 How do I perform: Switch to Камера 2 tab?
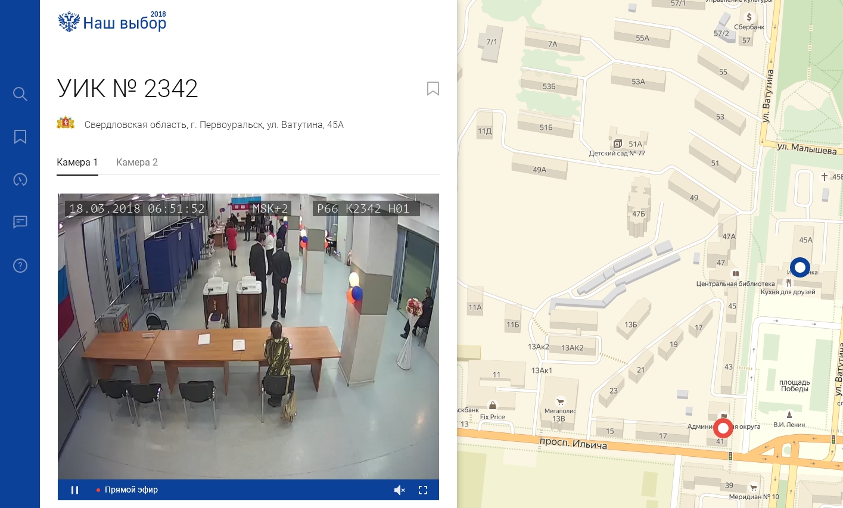[x=137, y=163]
